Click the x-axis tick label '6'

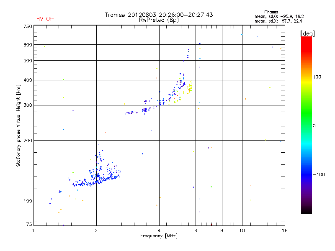(x=196, y=231)
